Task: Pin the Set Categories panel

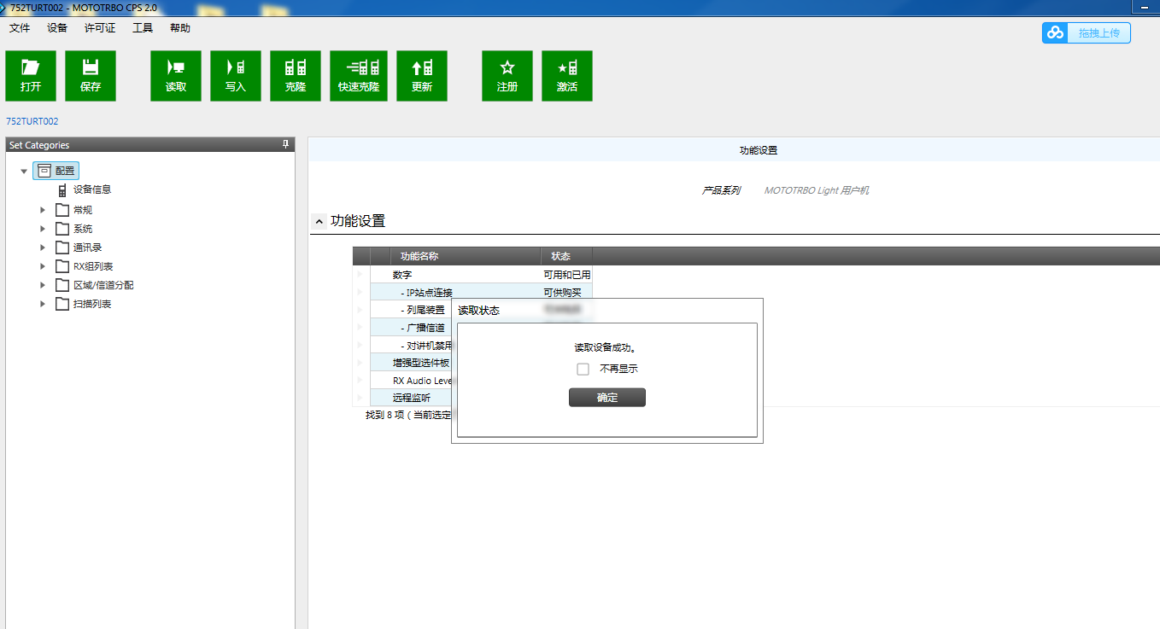Action: click(286, 145)
